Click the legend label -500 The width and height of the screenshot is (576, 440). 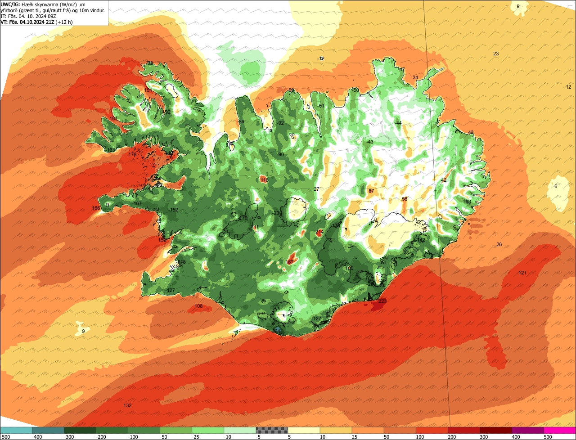5,437
